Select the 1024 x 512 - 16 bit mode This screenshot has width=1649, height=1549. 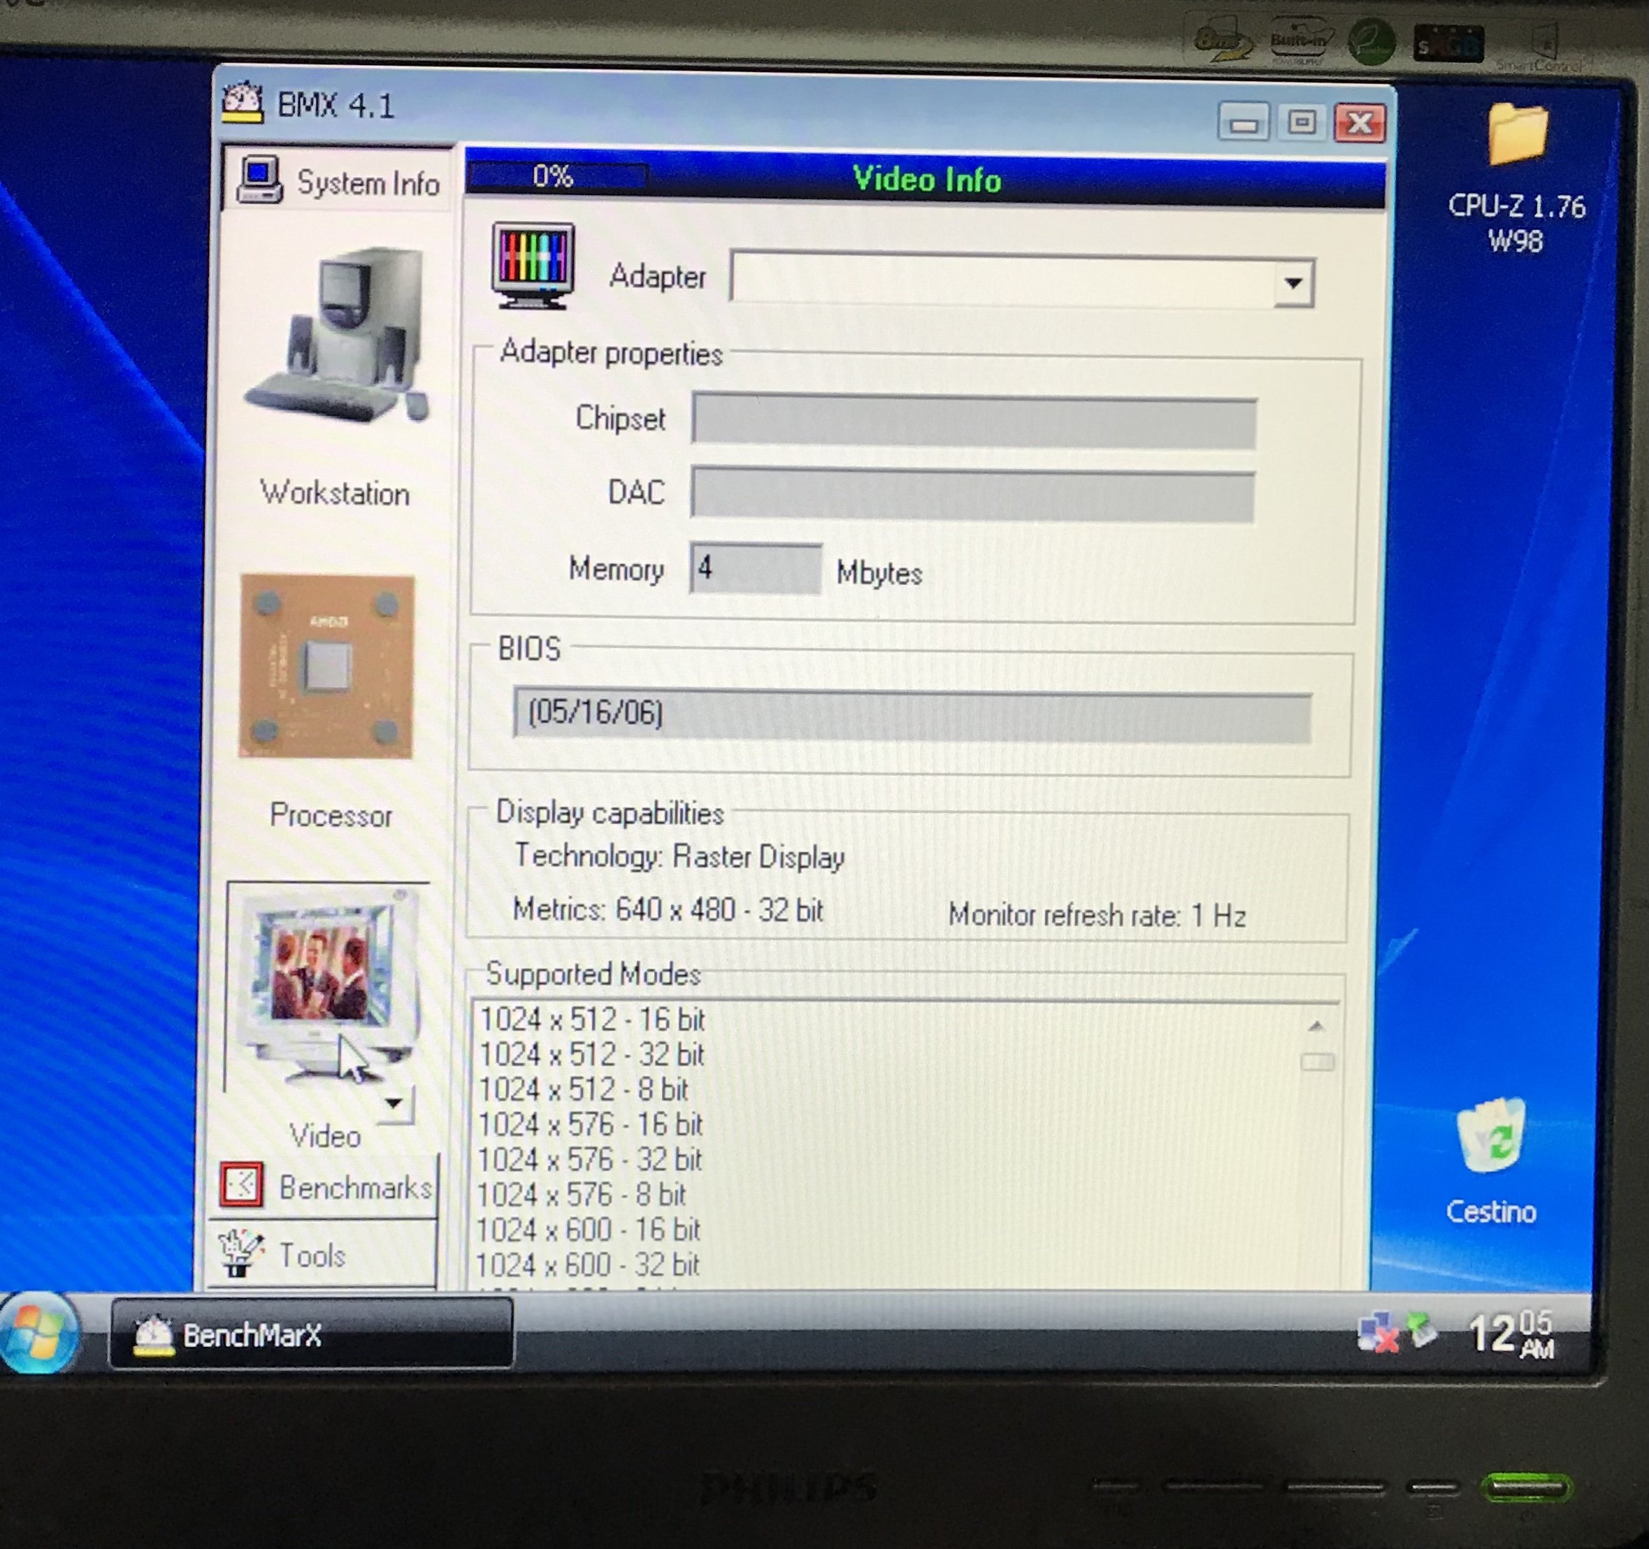tap(591, 1019)
